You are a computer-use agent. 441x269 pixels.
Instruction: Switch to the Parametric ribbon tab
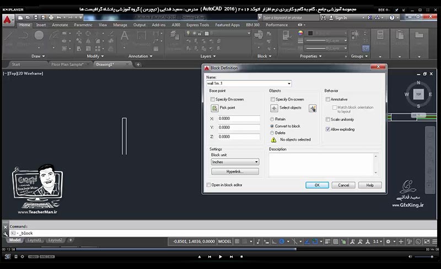click(x=83, y=25)
